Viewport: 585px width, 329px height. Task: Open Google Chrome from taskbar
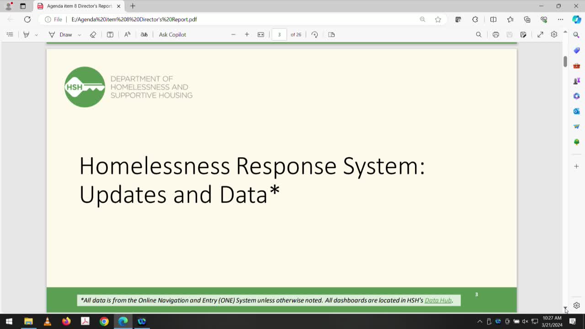[x=104, y=321]
